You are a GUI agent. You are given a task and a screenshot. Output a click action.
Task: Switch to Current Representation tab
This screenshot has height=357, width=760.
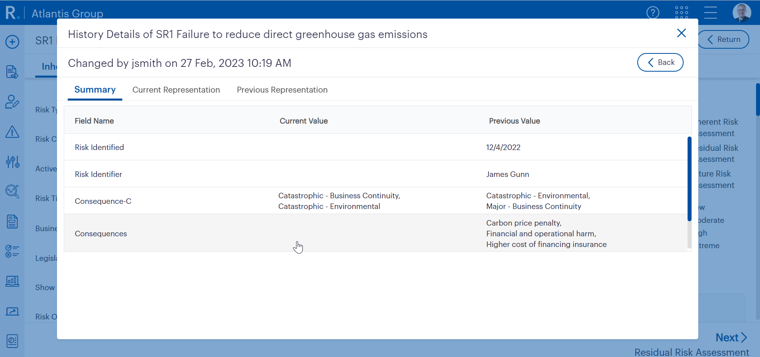click(x=176, y=90)
